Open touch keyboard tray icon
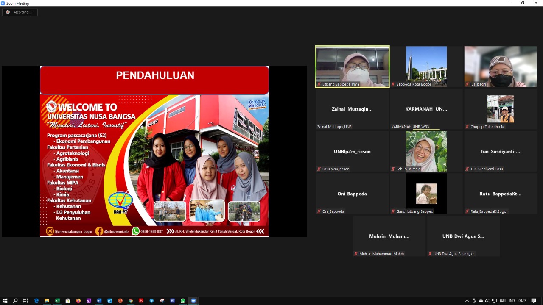The height and width of the screenshot is (305, 543). coord(502,301)
